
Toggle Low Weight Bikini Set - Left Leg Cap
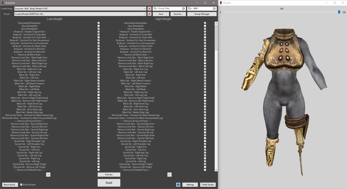coord(99,95)
